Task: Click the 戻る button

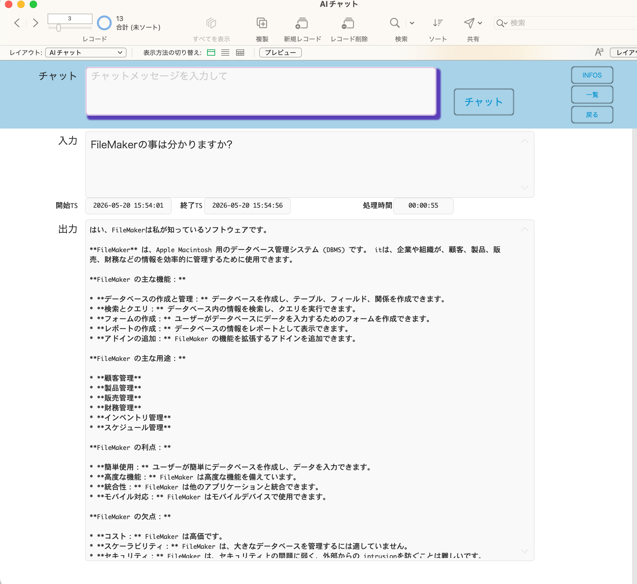Action: 592,115
